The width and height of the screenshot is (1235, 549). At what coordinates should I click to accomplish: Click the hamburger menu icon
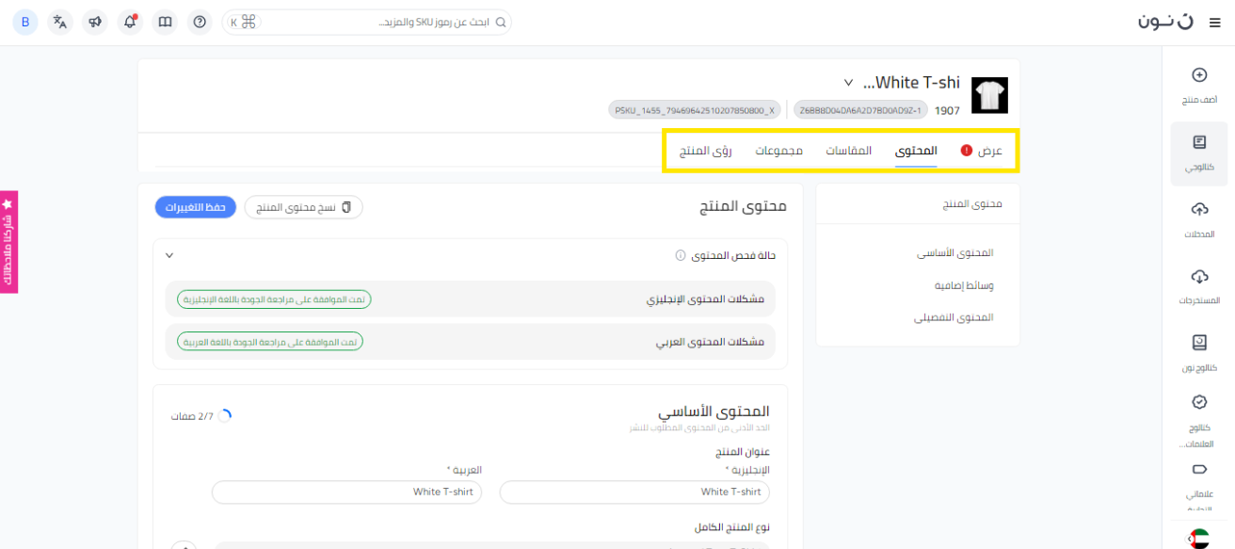pos(1213,23)
